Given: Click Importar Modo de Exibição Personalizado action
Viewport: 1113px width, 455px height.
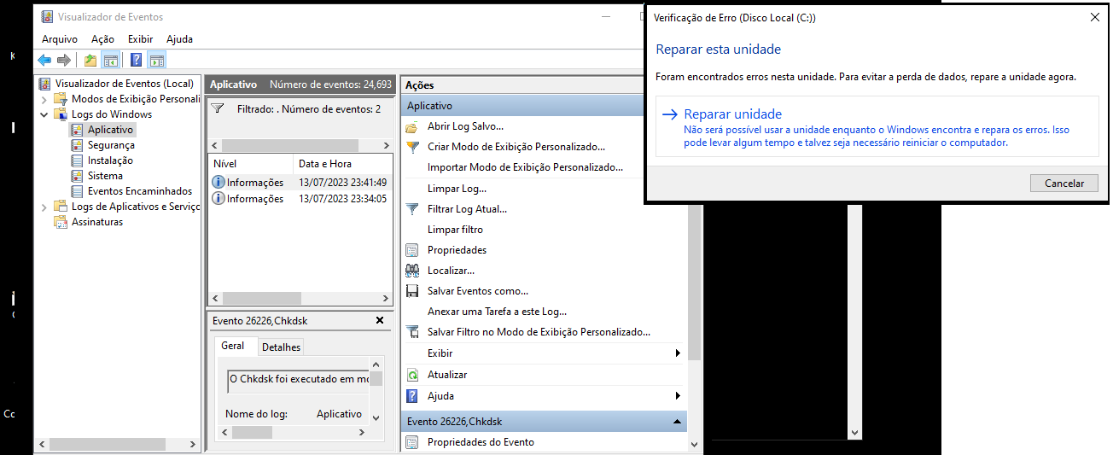Looking at the screenshot, I should 525,167.
